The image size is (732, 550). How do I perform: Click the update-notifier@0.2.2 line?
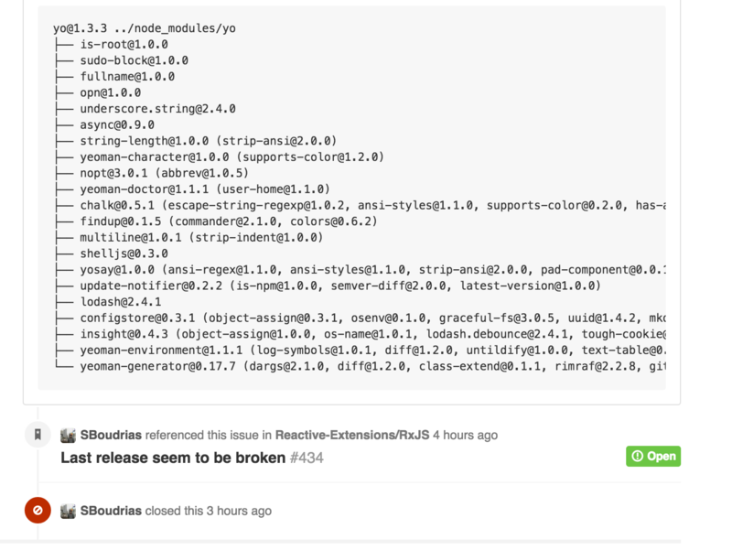pos(339,286)
